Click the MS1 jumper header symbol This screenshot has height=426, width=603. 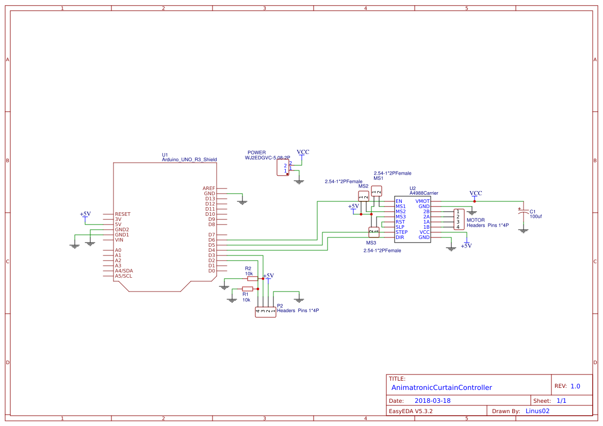(377, 191)
